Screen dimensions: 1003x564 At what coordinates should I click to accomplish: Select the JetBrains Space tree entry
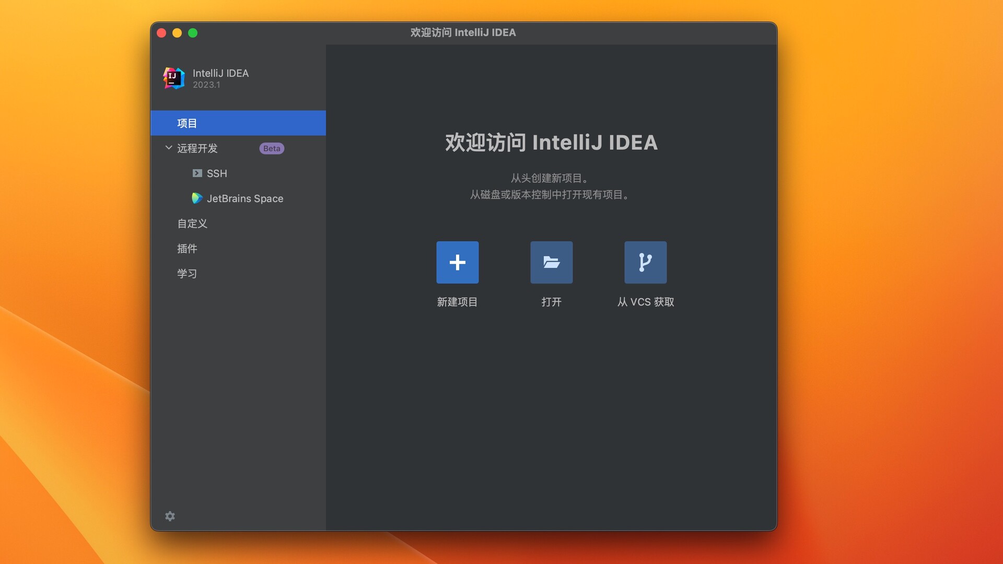tap(245, 198)
